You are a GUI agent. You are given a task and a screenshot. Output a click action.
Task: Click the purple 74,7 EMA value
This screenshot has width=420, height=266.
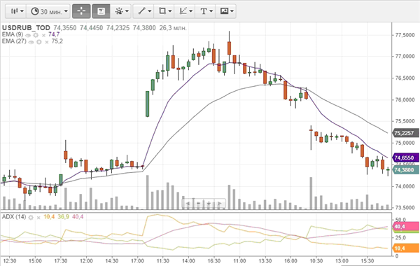(54, 34)
